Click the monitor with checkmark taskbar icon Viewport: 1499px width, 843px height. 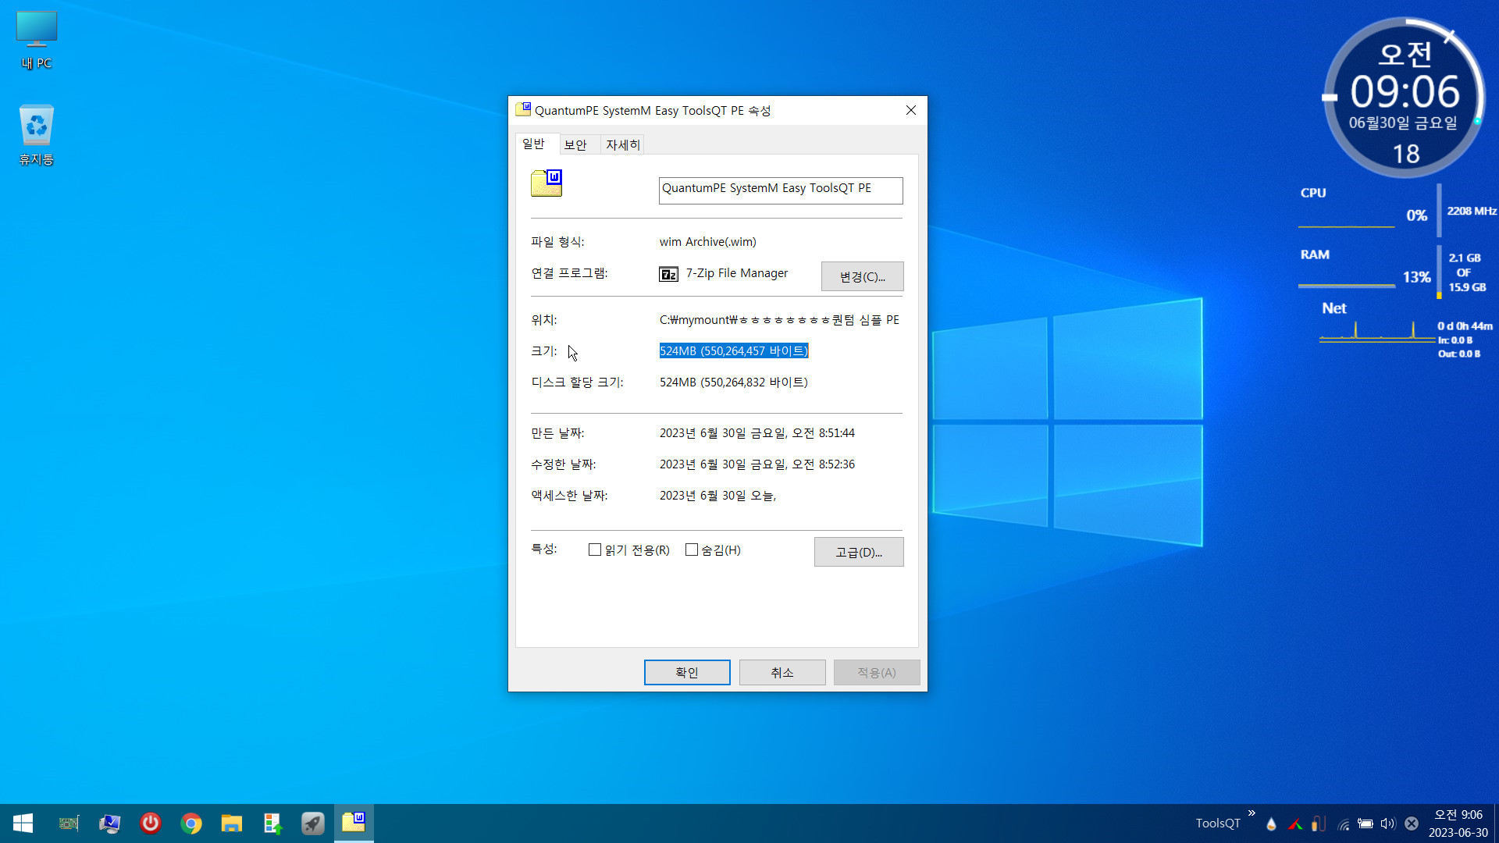click(109, 823)
